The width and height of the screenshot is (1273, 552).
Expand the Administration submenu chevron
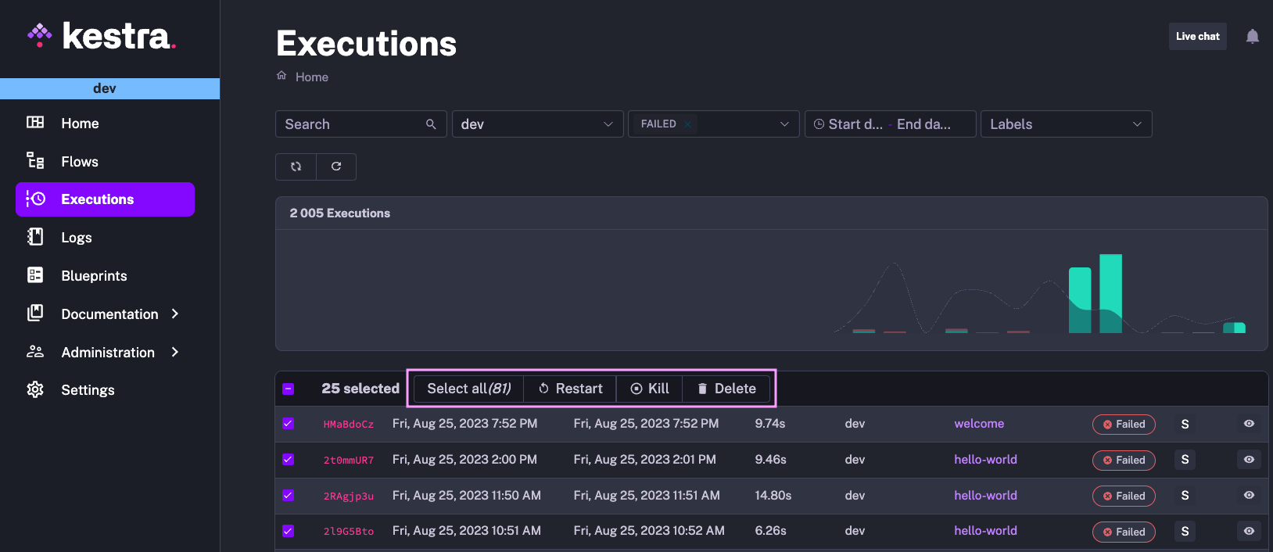(175, 352)
